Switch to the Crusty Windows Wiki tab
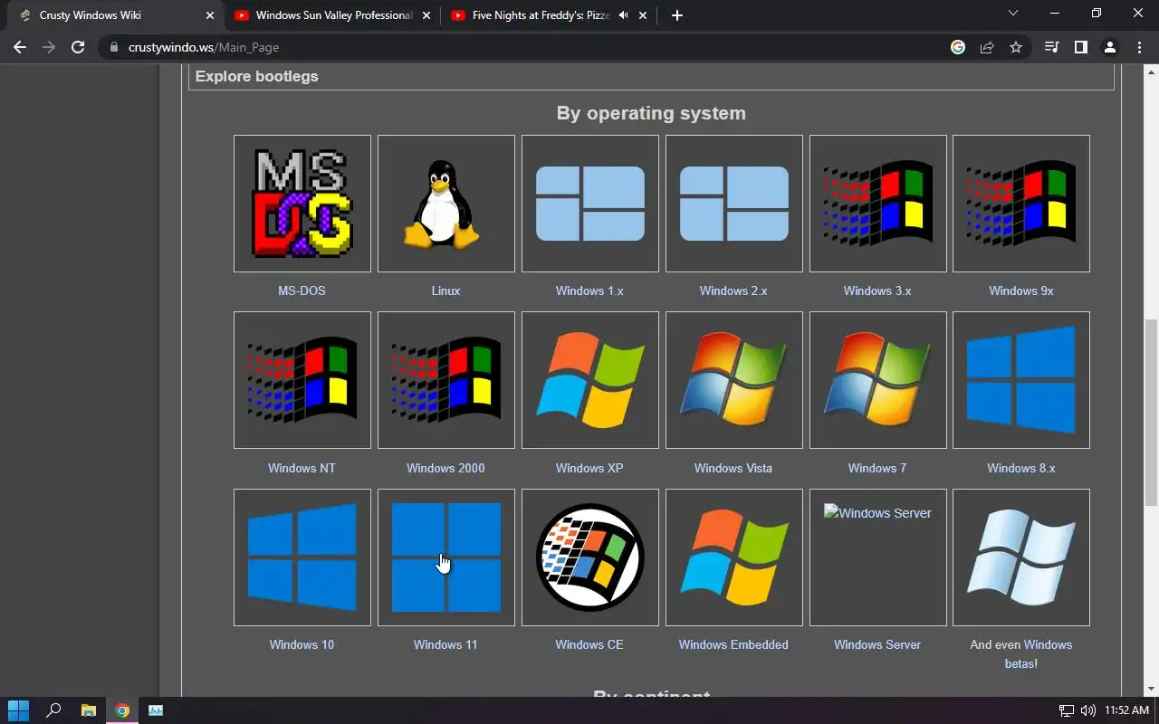Screen dimensions: 1159x724 point(113,15)
